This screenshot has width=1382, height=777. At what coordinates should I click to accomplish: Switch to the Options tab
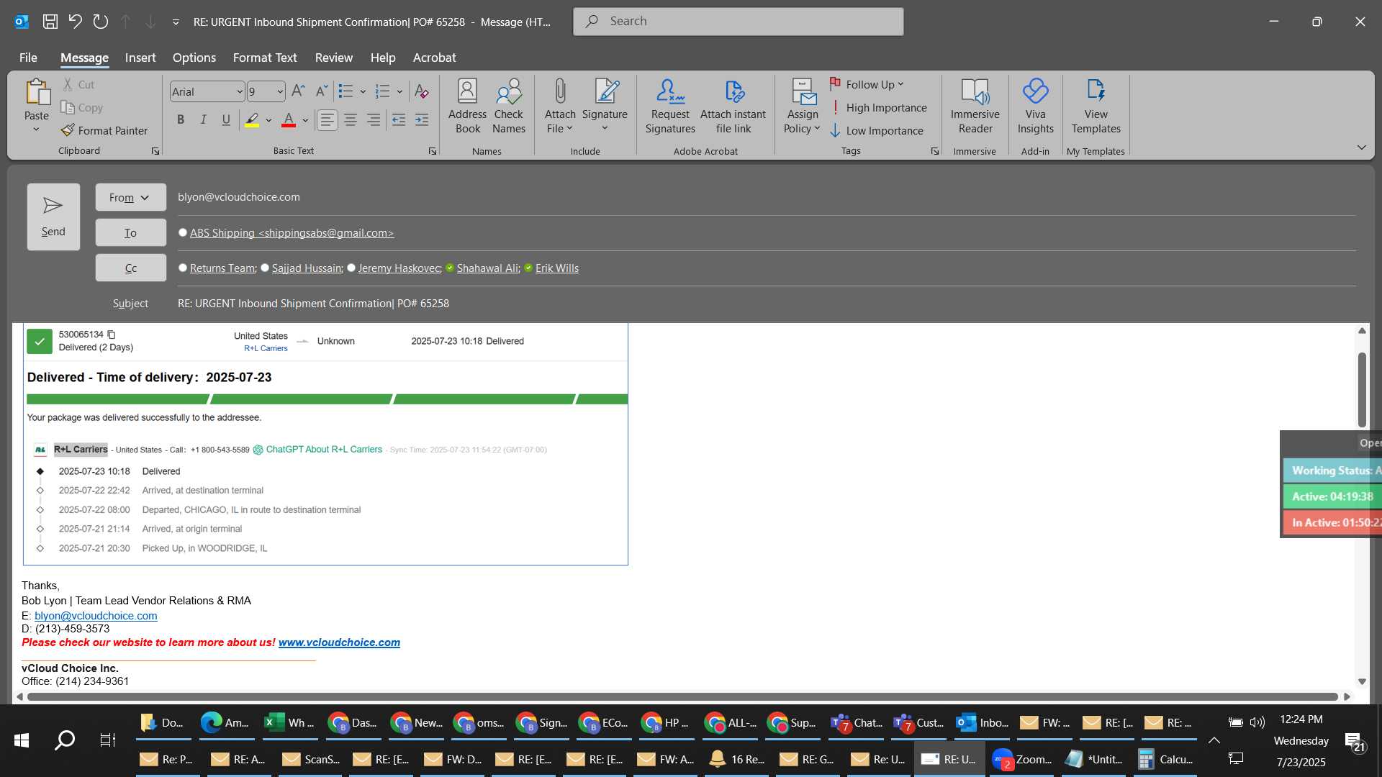point(194,58)
